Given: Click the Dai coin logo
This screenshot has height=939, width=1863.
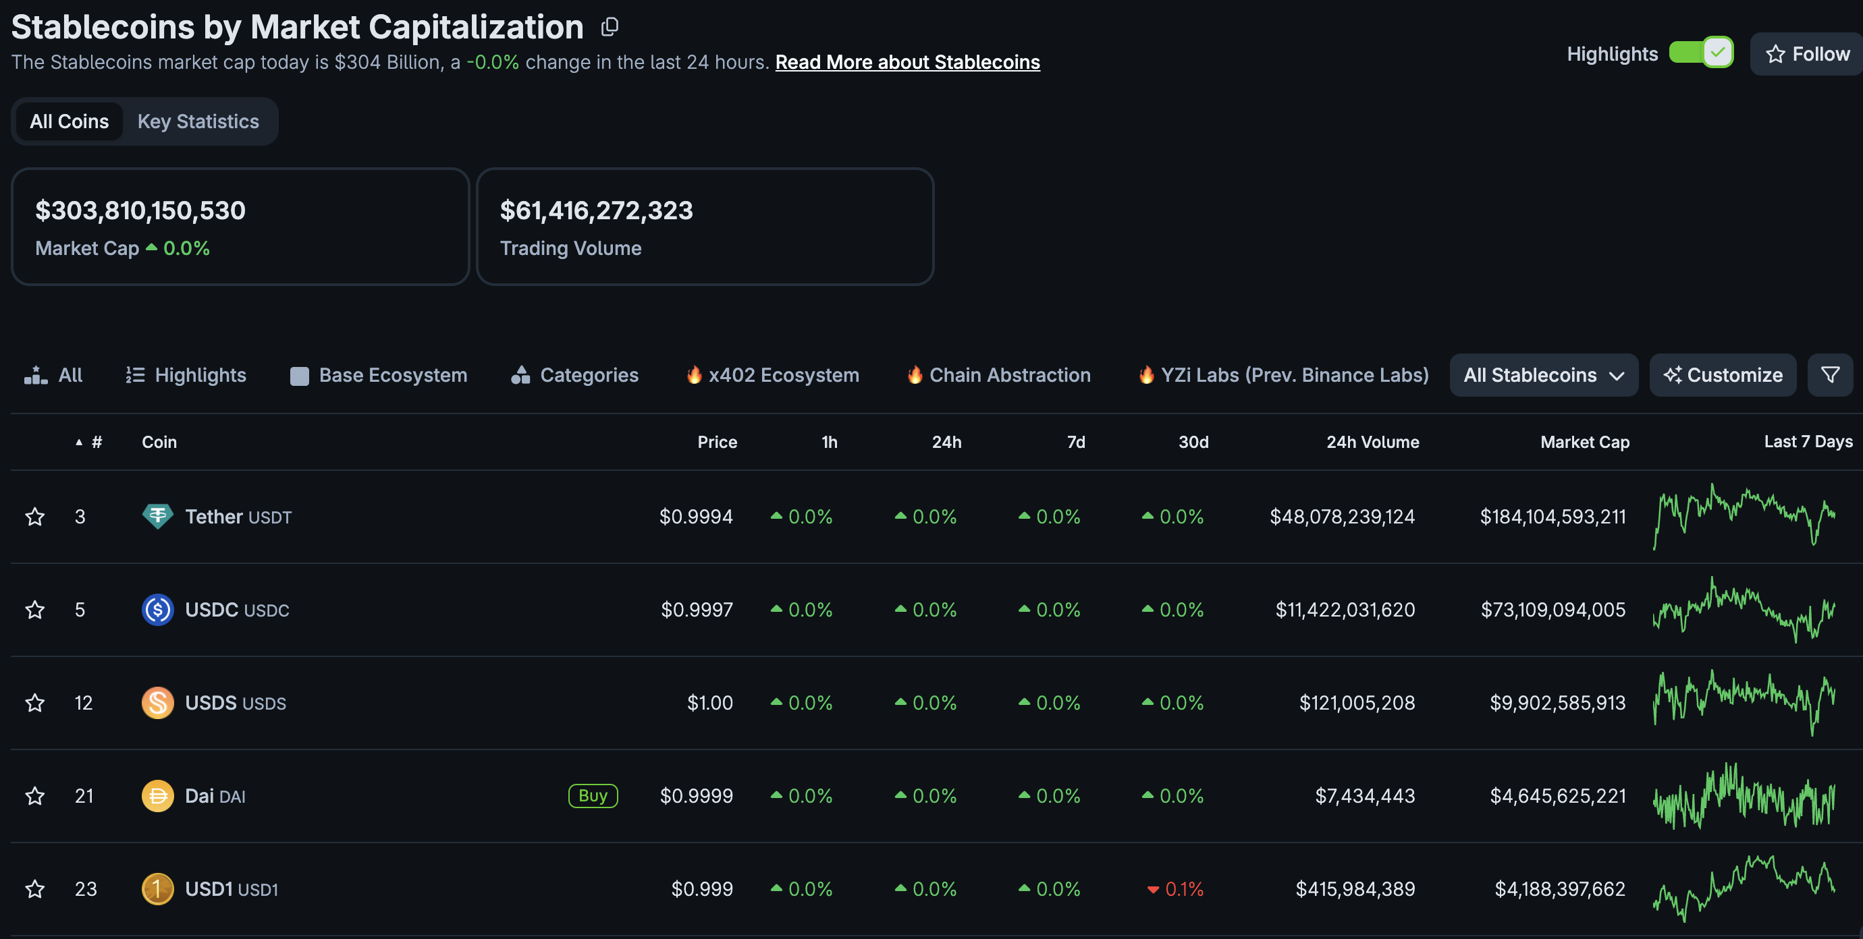Looking at the screenshot, I should tap(157, 796).
